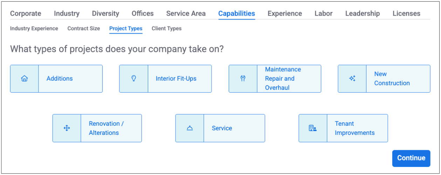Screen dimensions: 441x175
Task: Click the lightbulb icon for Interior Fit-Ups
Action: click(133, 79)
